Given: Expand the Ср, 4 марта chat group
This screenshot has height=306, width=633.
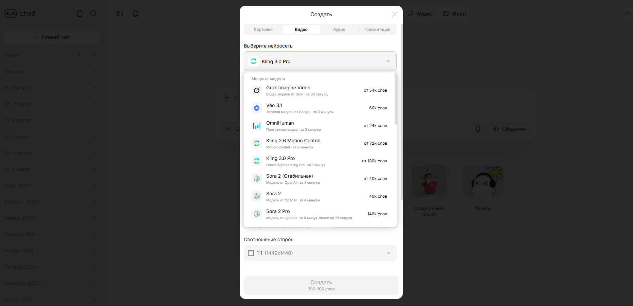Looking at the screenshot, I should tap(95, 152).
